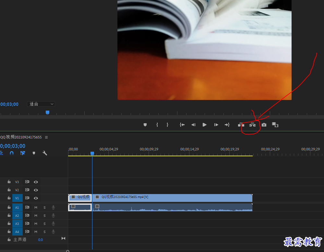The image size is (324, 252).
Task: Toggle sync lock on V1
Action: 27,198
